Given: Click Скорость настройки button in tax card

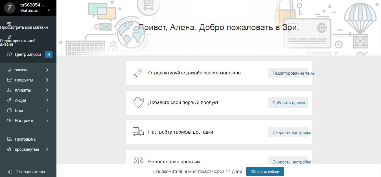Looking at the screenshot, I should coord(288,161).
